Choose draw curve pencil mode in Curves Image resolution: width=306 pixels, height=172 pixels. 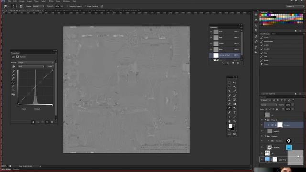[13, 86]
